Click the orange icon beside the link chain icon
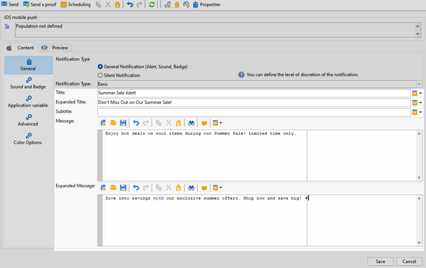Screen dimensions: 426x268 [177, 5]
